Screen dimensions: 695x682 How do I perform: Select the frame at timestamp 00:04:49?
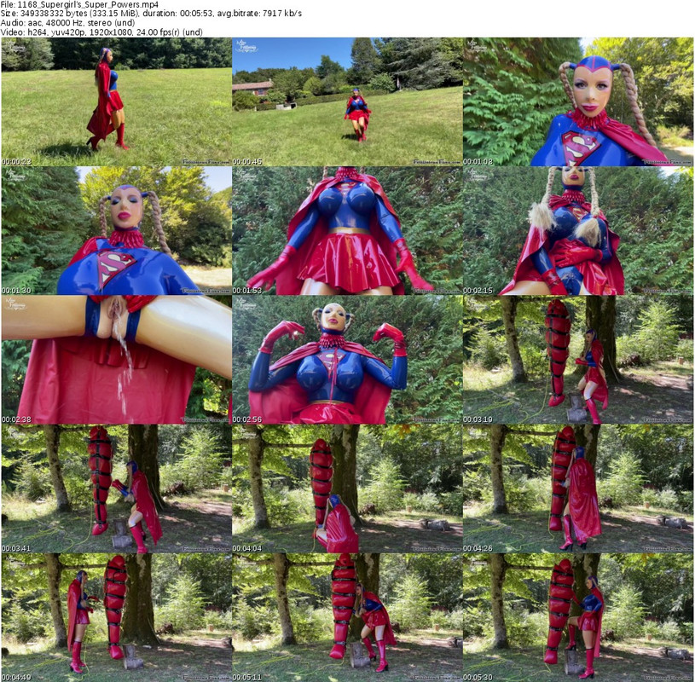pyautogui.click(x=116, y=618)
